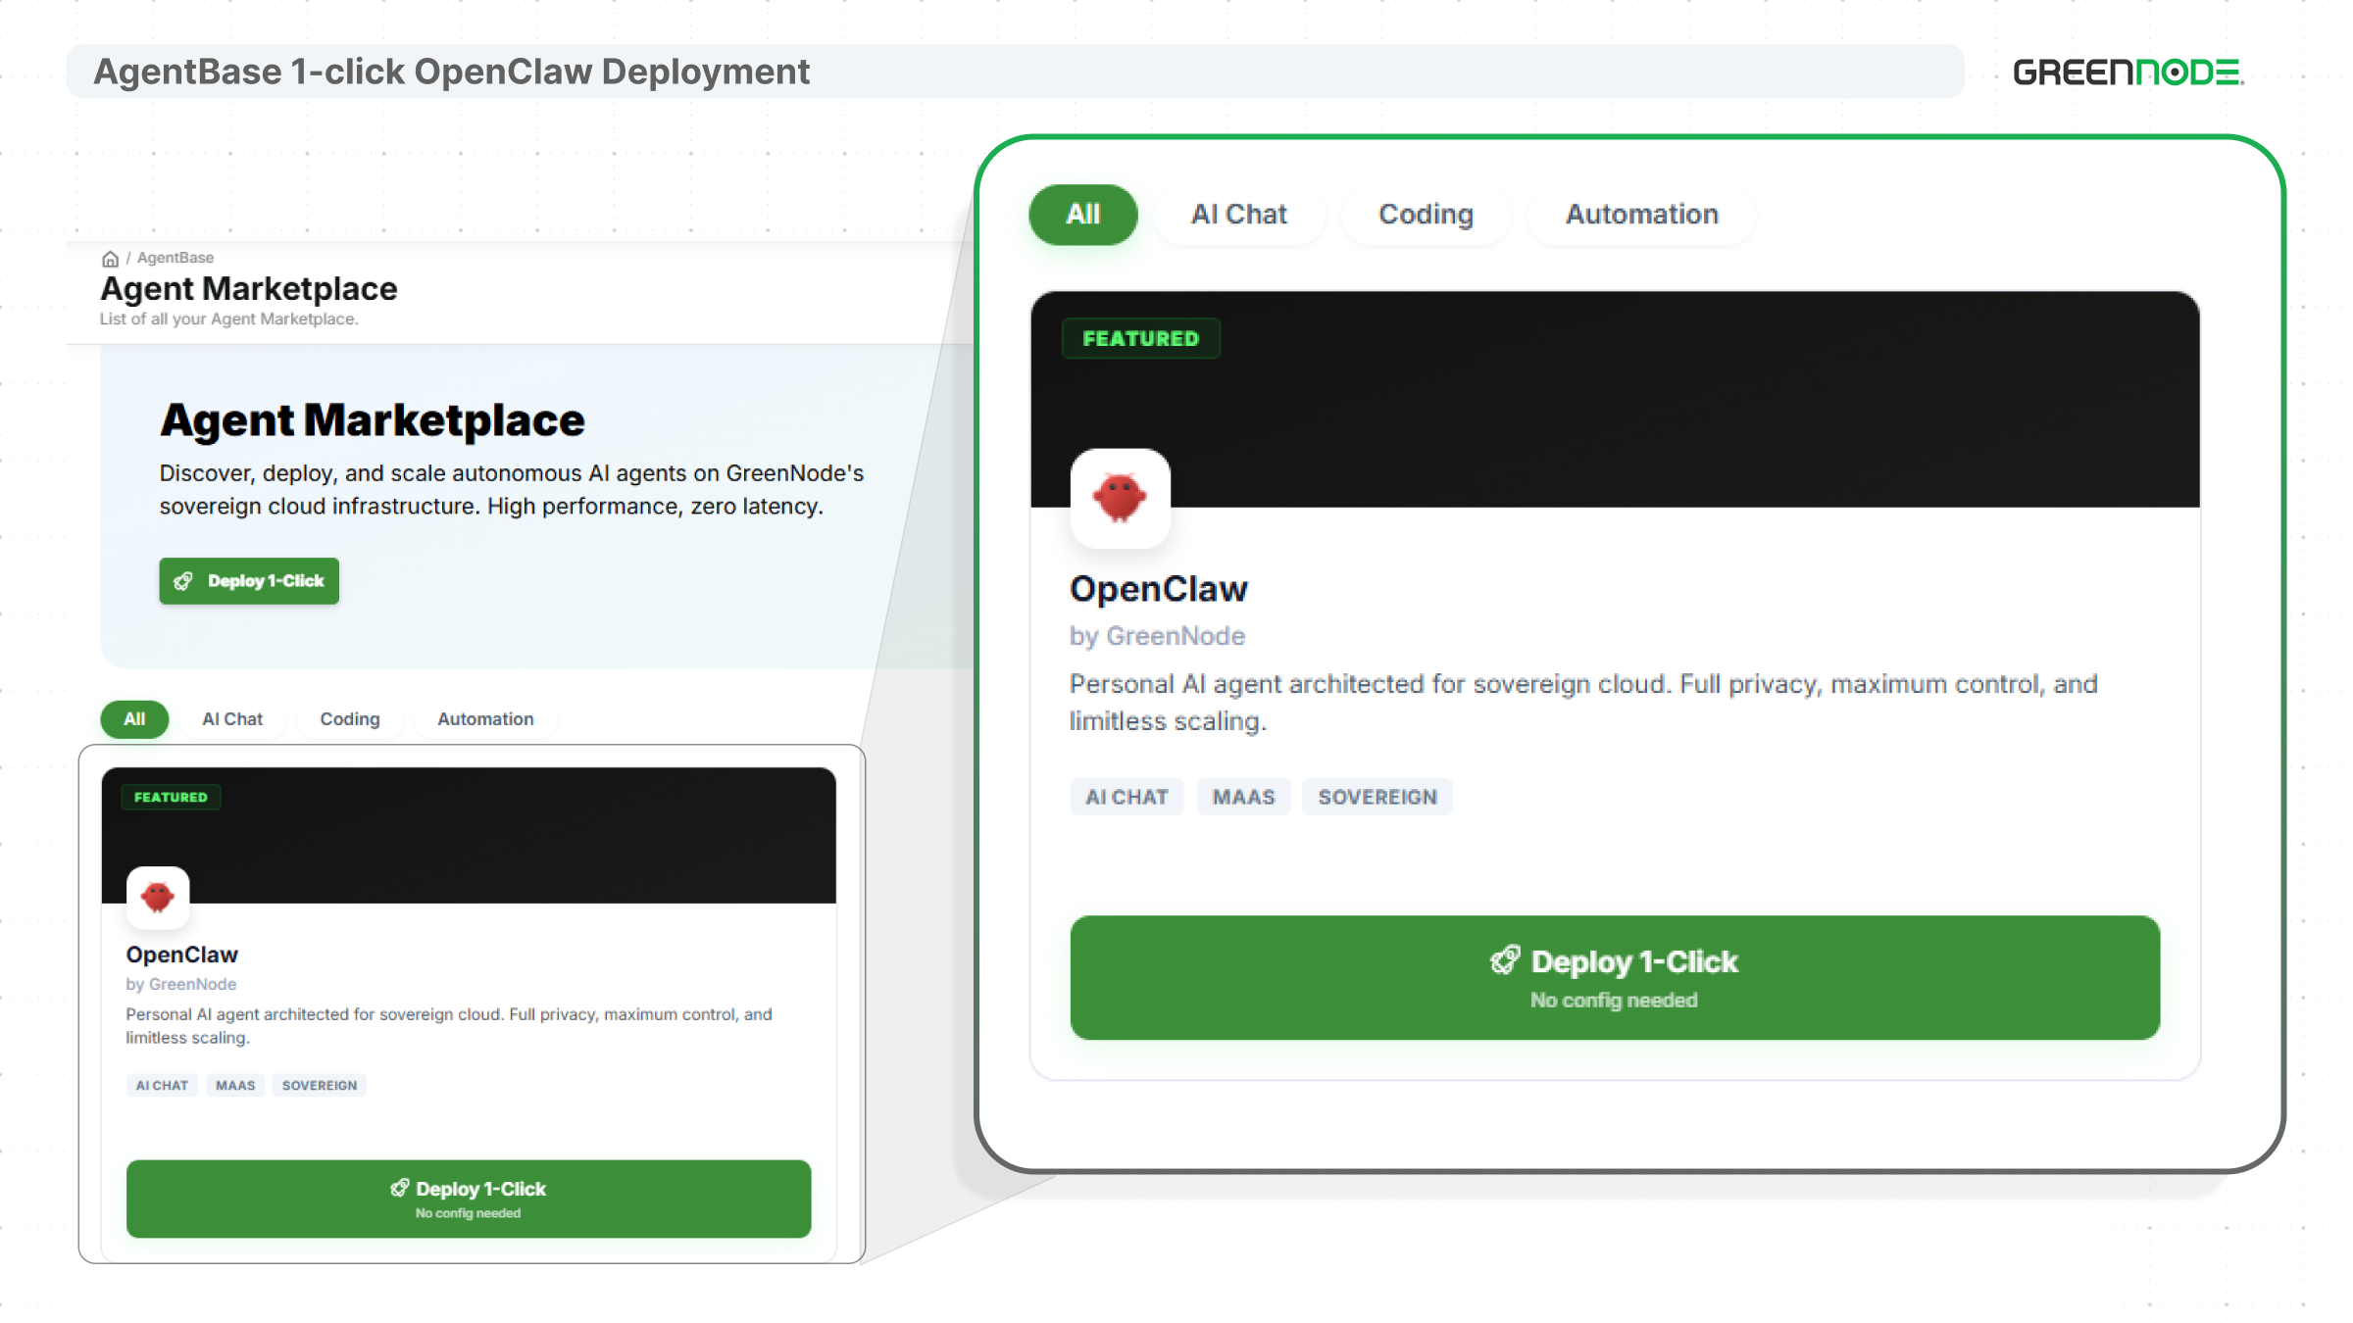2353x1323 pixels.
Task: Choose the Coding tab in the enlarged panel
Action: pos(1427,215)
